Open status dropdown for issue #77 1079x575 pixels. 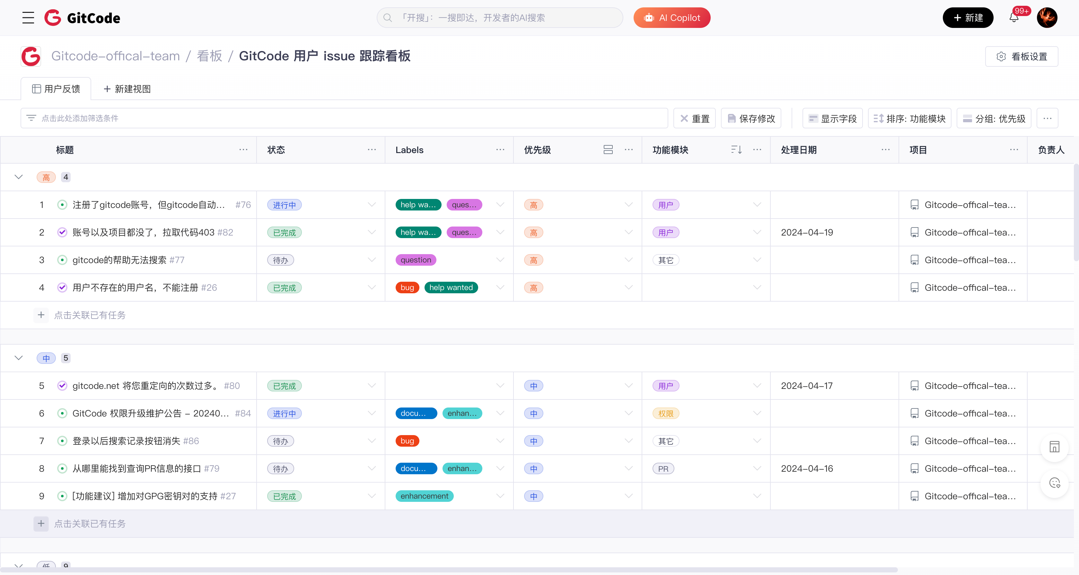tap(371, 260)
